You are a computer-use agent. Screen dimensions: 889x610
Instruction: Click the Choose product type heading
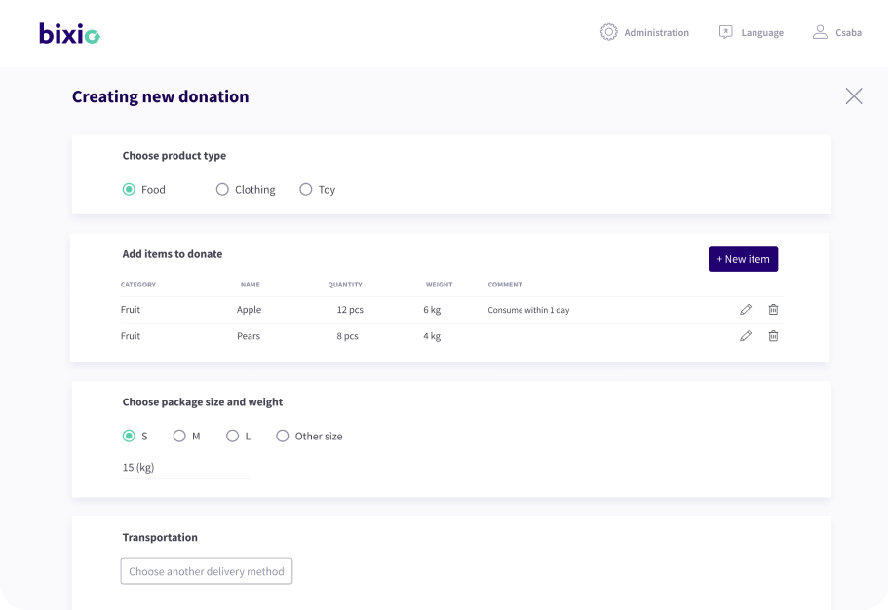[x=174, y=156]
